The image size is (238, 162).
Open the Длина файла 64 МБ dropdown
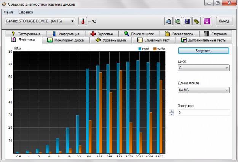[203, 90]
